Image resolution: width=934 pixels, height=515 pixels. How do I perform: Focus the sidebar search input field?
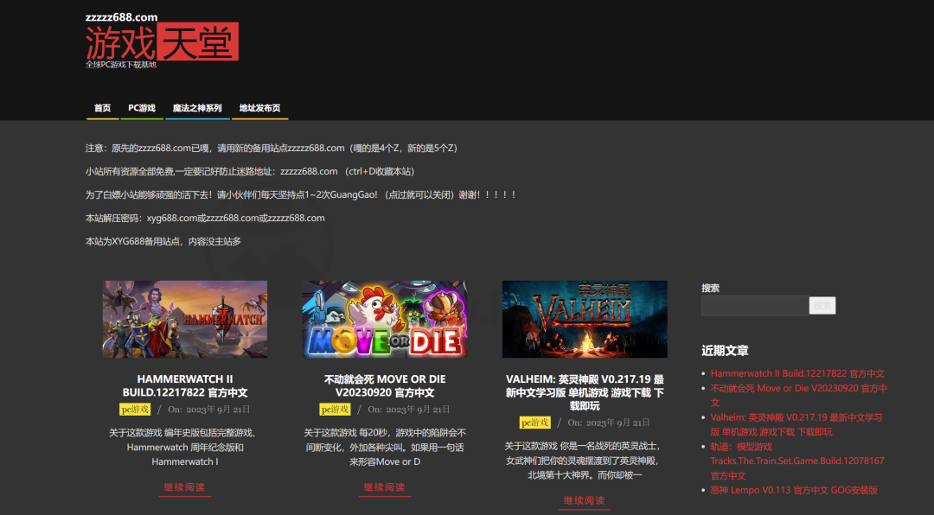755,305
